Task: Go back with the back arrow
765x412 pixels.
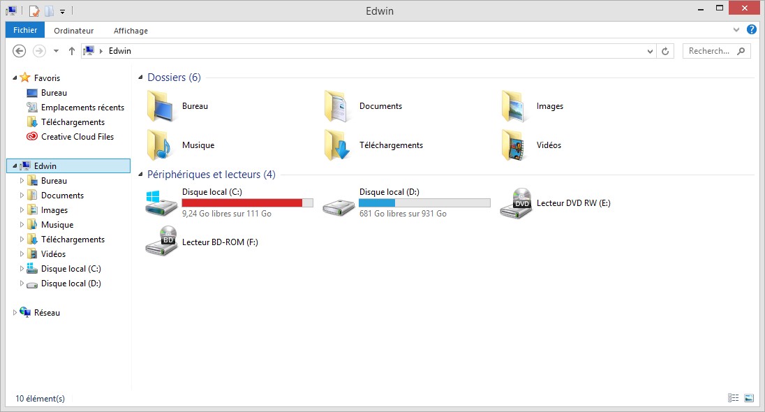Action: [19, 51]
